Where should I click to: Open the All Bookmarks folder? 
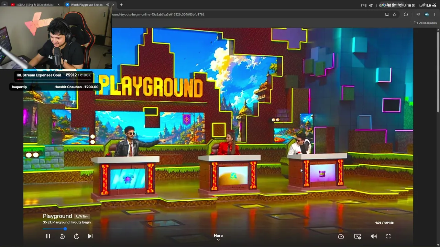[x=425, y=23]
